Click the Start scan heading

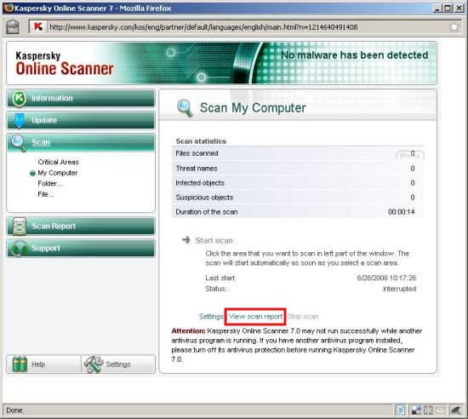pos(214,240)
